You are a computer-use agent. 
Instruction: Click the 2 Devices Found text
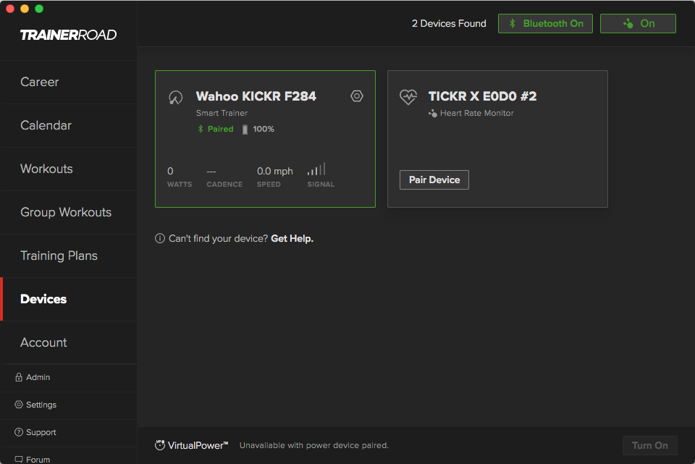click(x=449, y=23)
